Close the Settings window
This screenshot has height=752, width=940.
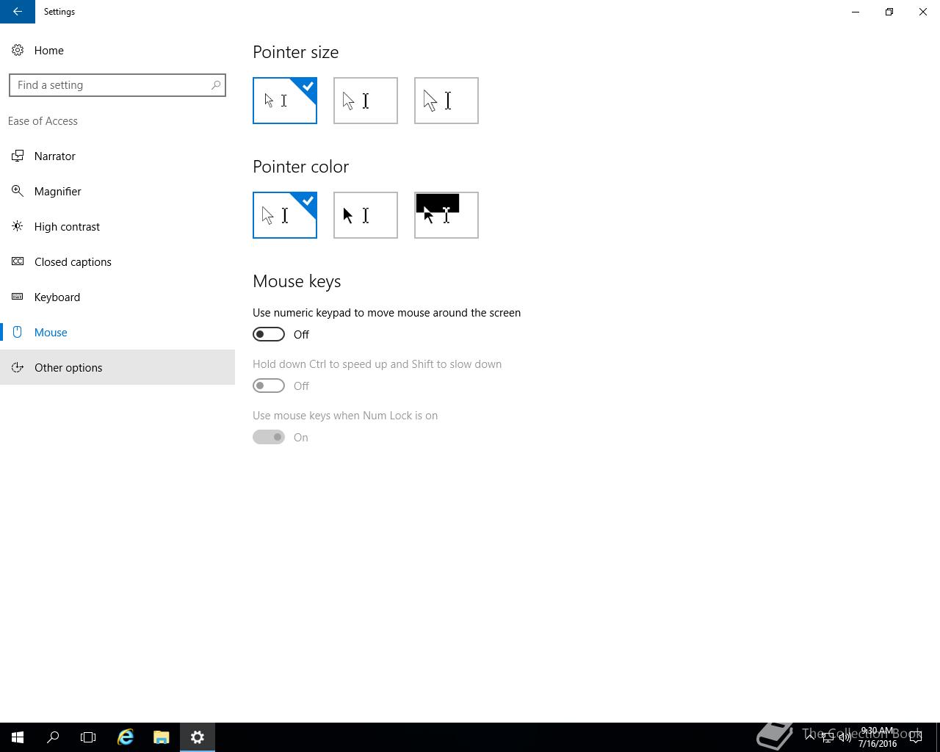click(923, 12)
